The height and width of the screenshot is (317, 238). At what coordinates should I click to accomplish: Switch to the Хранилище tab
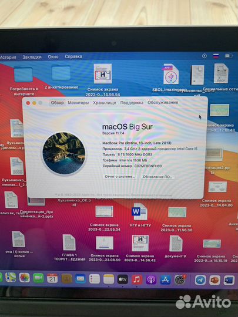[105, 103]
